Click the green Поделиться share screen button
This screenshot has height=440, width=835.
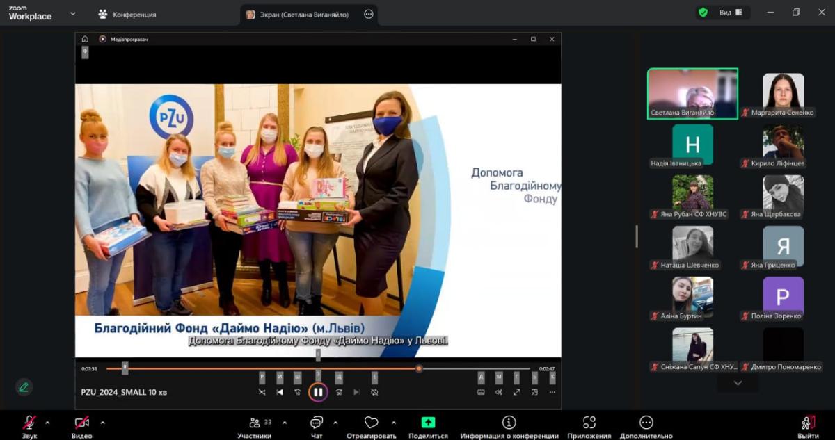click(x=428, y=423)
